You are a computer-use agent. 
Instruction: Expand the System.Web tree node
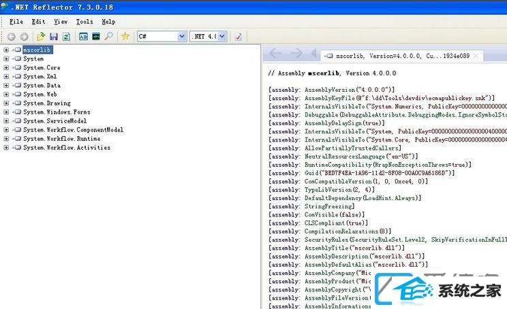point(6,95)
